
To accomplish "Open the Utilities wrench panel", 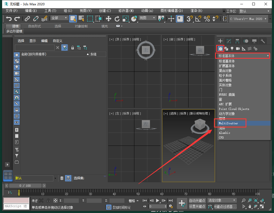I will tap(263, 41).
